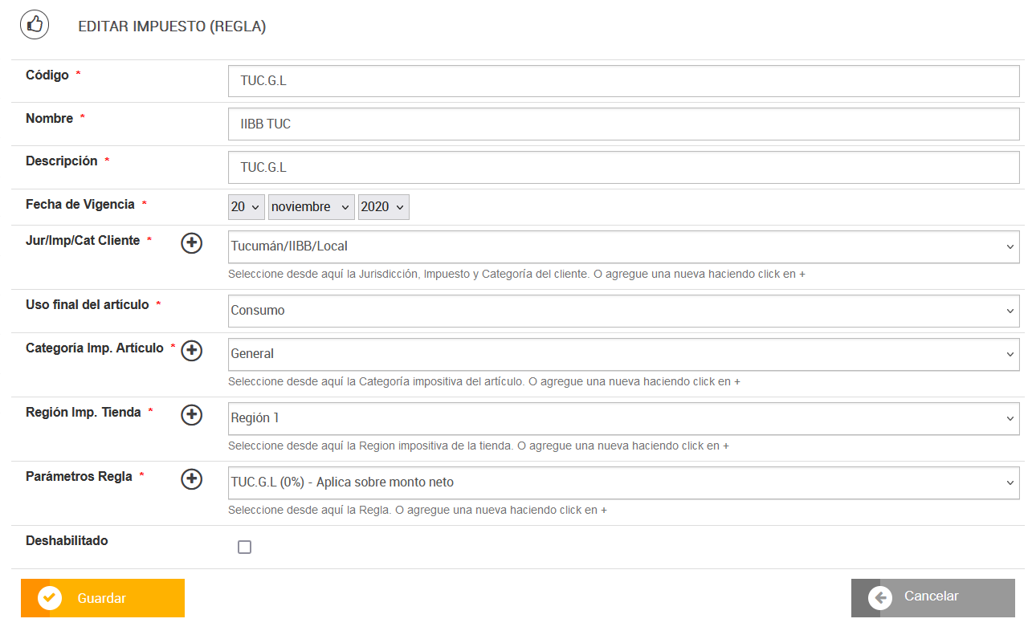Click the back arrow icon on Cancelar
1028x635 pixels.
(x=880, y=598)
